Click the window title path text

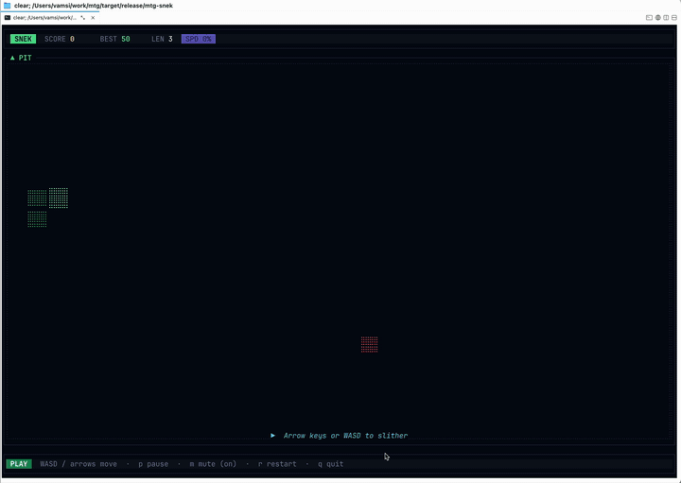click(x=94, y=6)
